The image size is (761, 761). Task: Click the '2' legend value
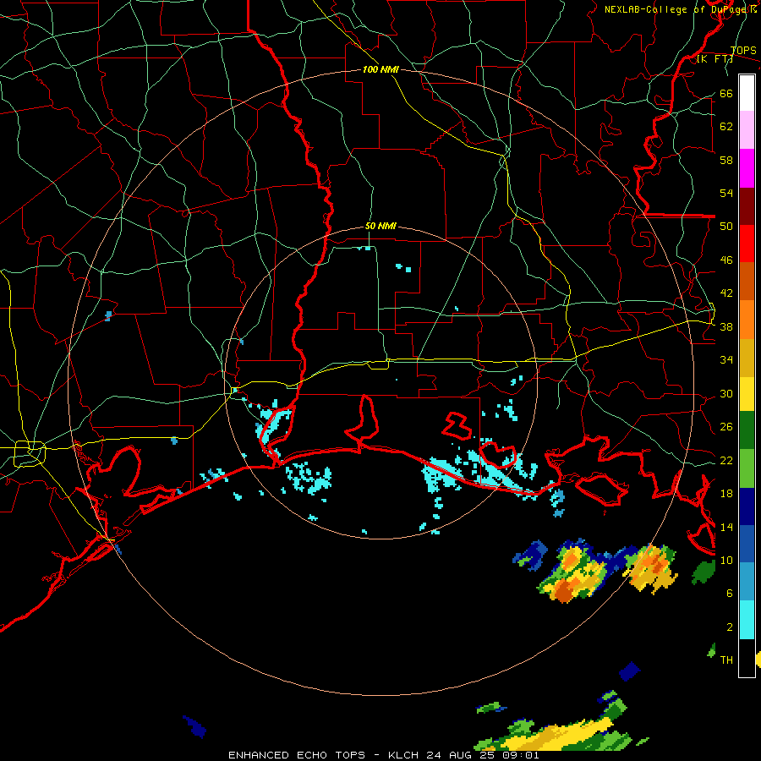pyautogui.click(x=730, y=627)
